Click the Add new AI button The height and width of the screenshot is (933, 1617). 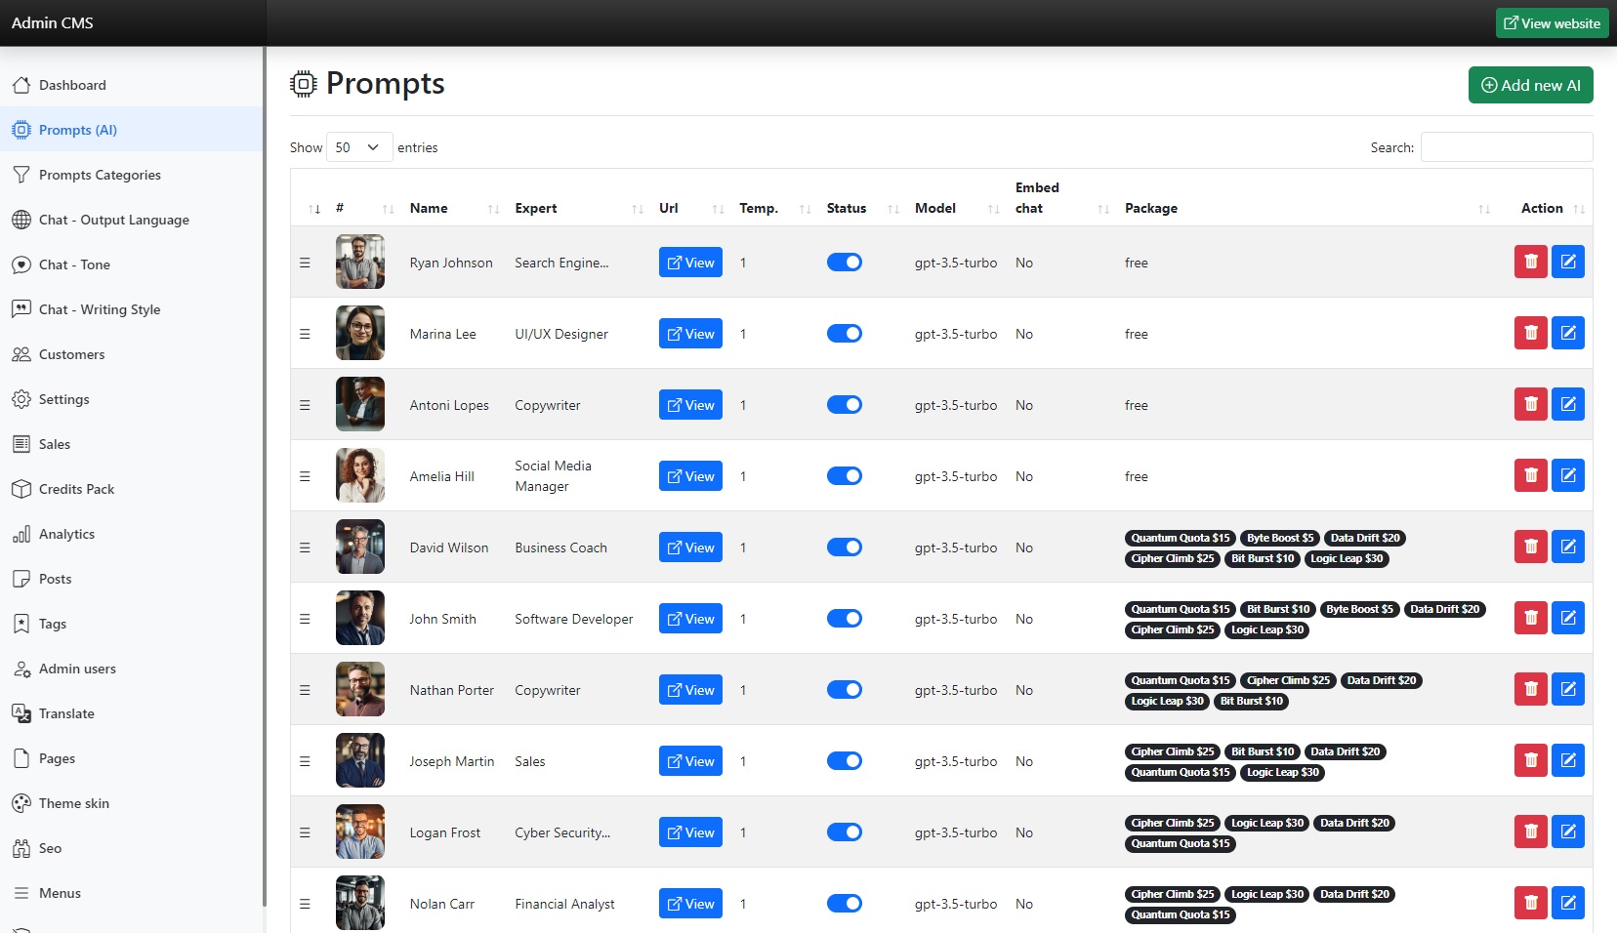[x=1530, y=85]
